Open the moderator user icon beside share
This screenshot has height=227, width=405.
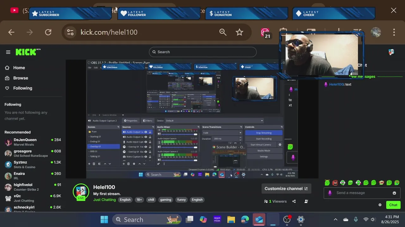(x=306, y=201)
